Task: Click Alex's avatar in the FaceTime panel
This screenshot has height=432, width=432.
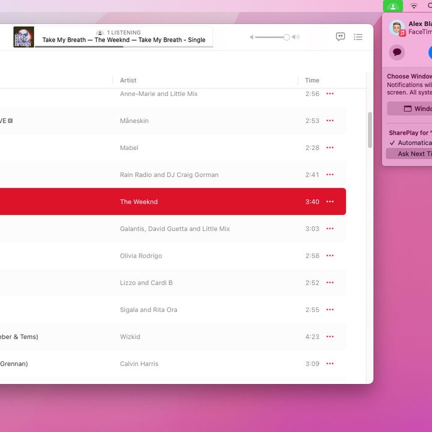Action: point(397,28)
